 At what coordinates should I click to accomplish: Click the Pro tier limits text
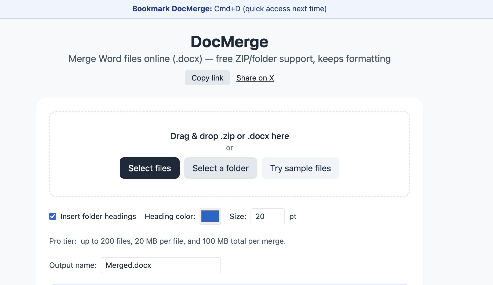167,241
